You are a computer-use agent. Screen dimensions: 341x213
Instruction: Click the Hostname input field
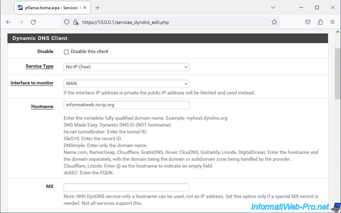pos(126,105)
